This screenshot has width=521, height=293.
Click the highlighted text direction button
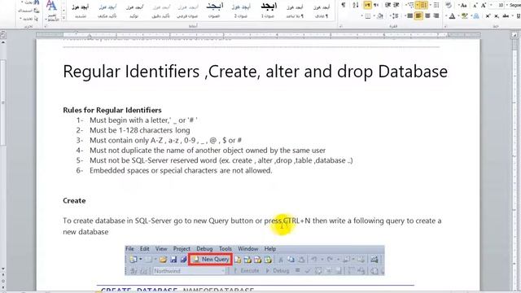[x=367, y=5]
